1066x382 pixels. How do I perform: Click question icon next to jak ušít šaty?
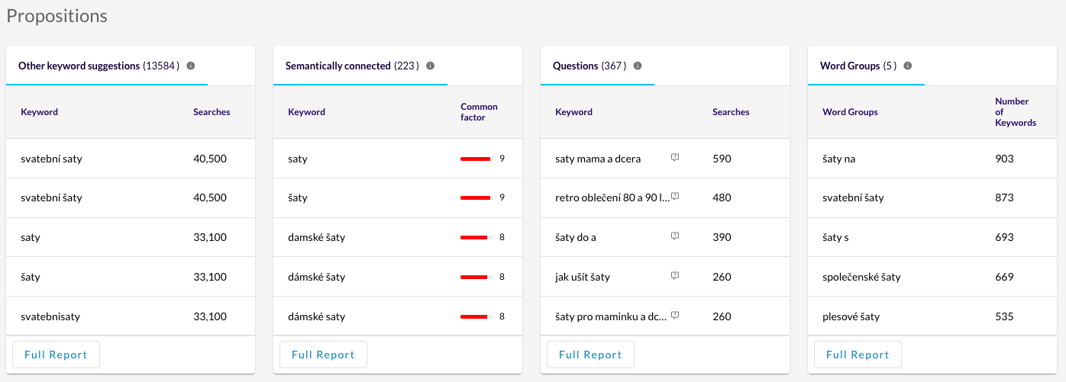tap(675, 275)
